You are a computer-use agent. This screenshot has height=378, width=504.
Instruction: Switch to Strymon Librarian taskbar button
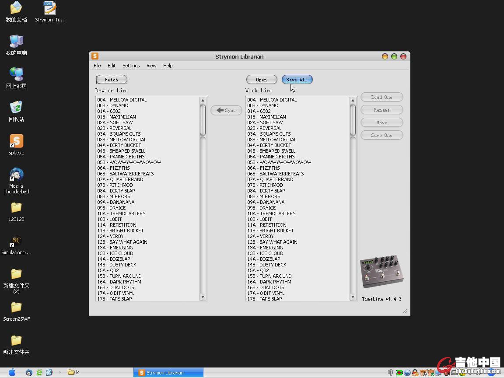click(168, 373)
